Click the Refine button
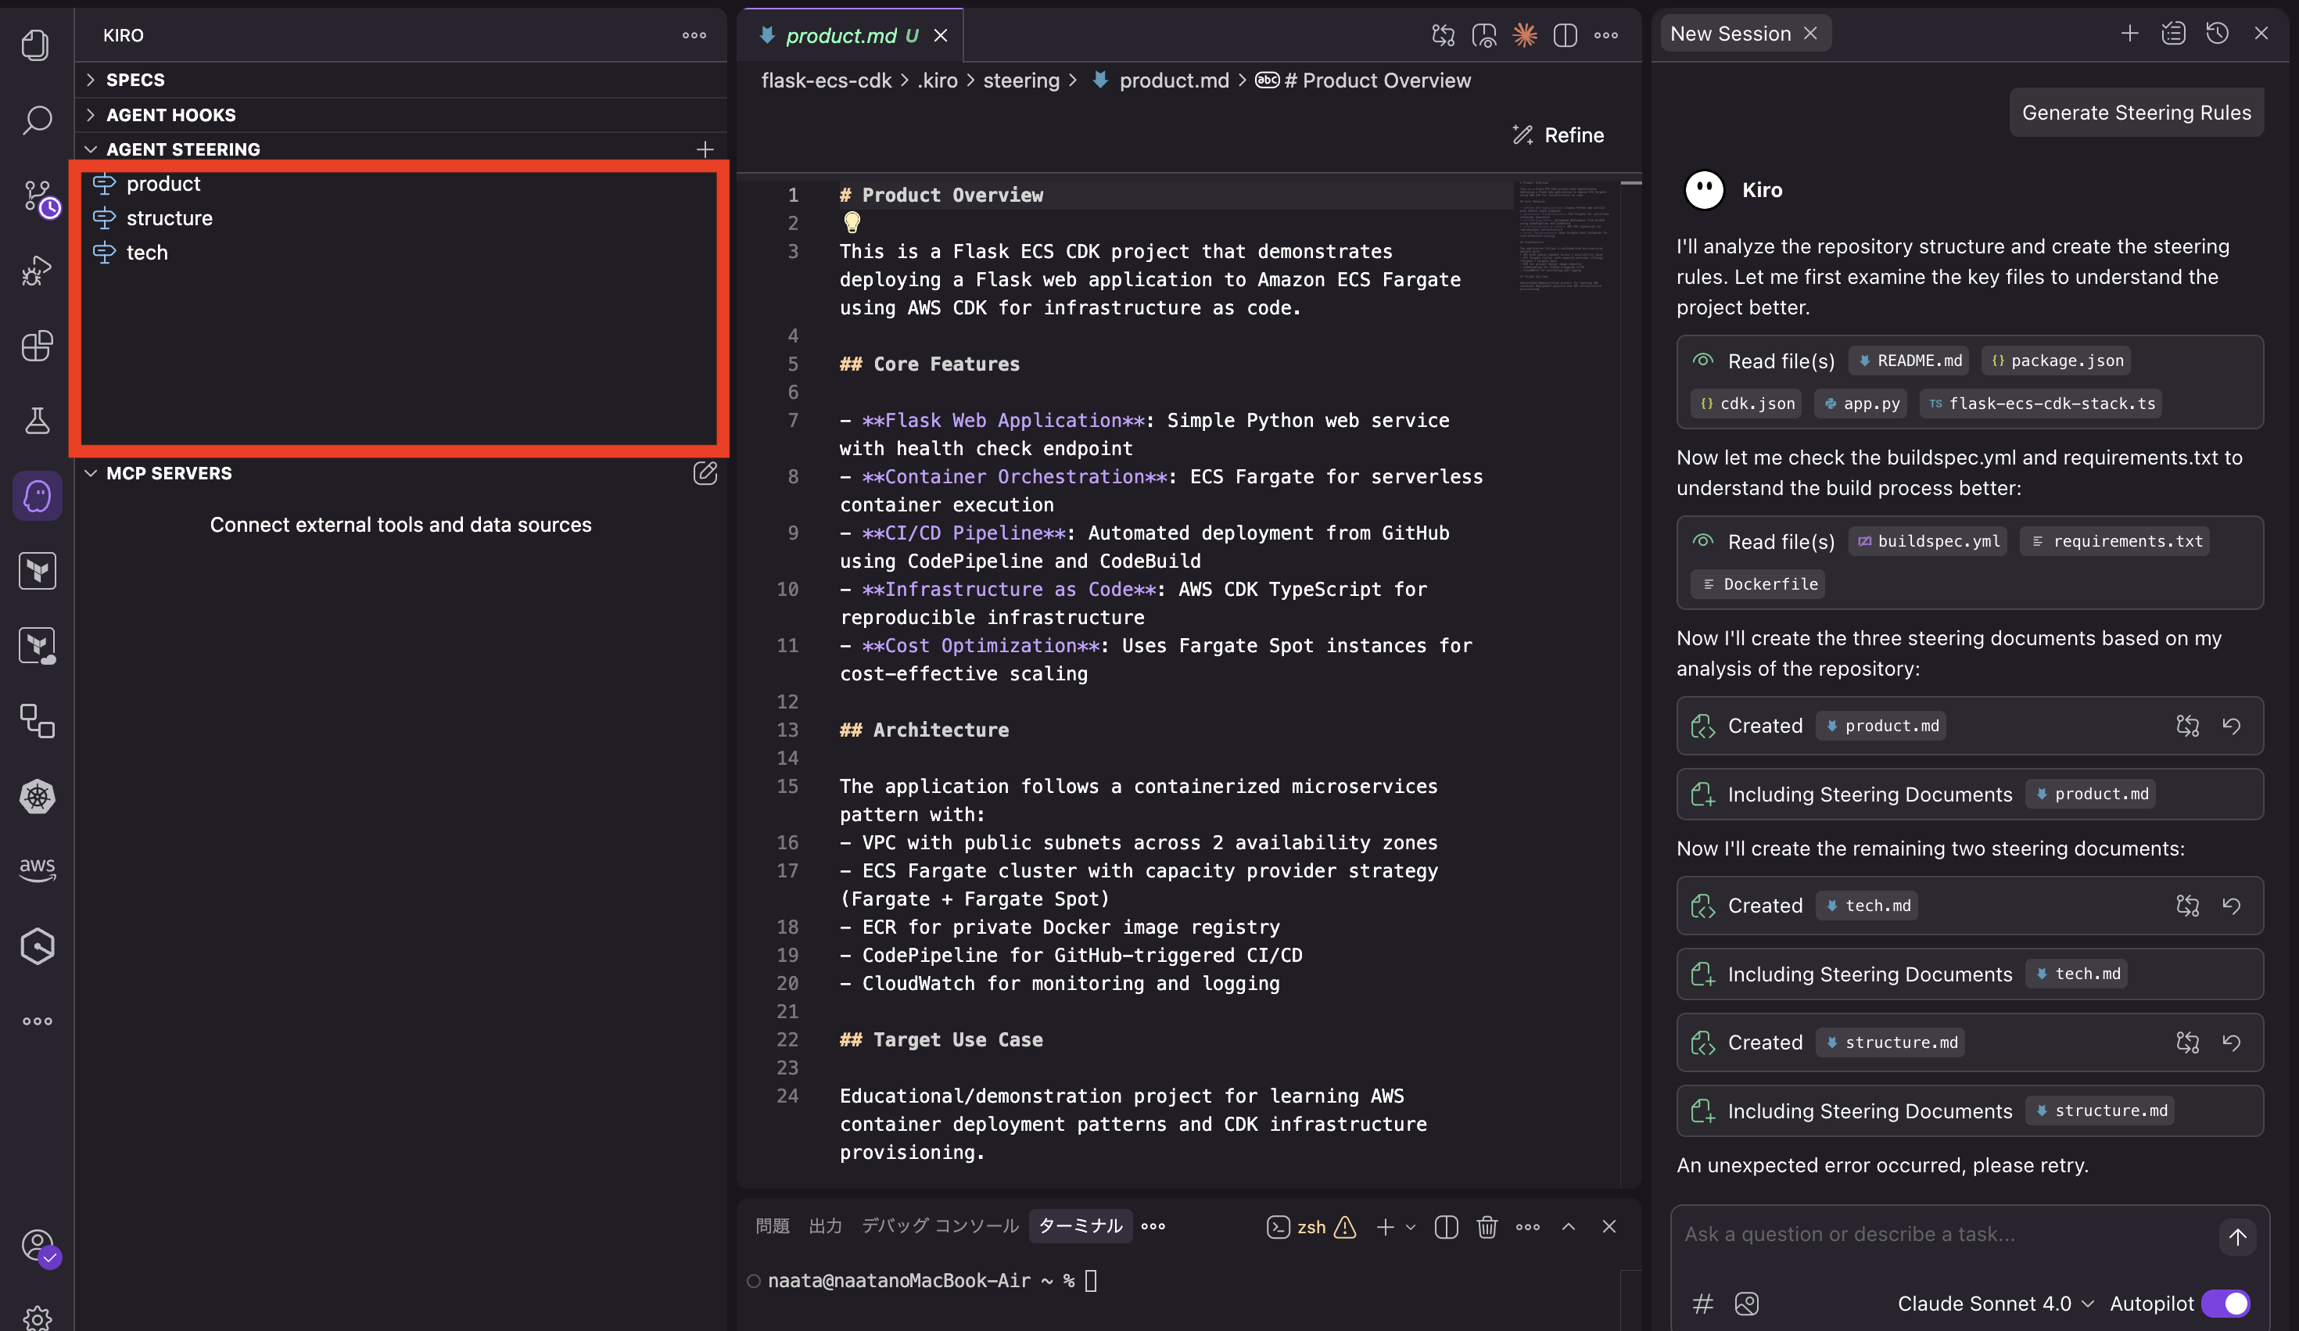The width and height of the screenshot is (2299, 1331). (1558, 135)
